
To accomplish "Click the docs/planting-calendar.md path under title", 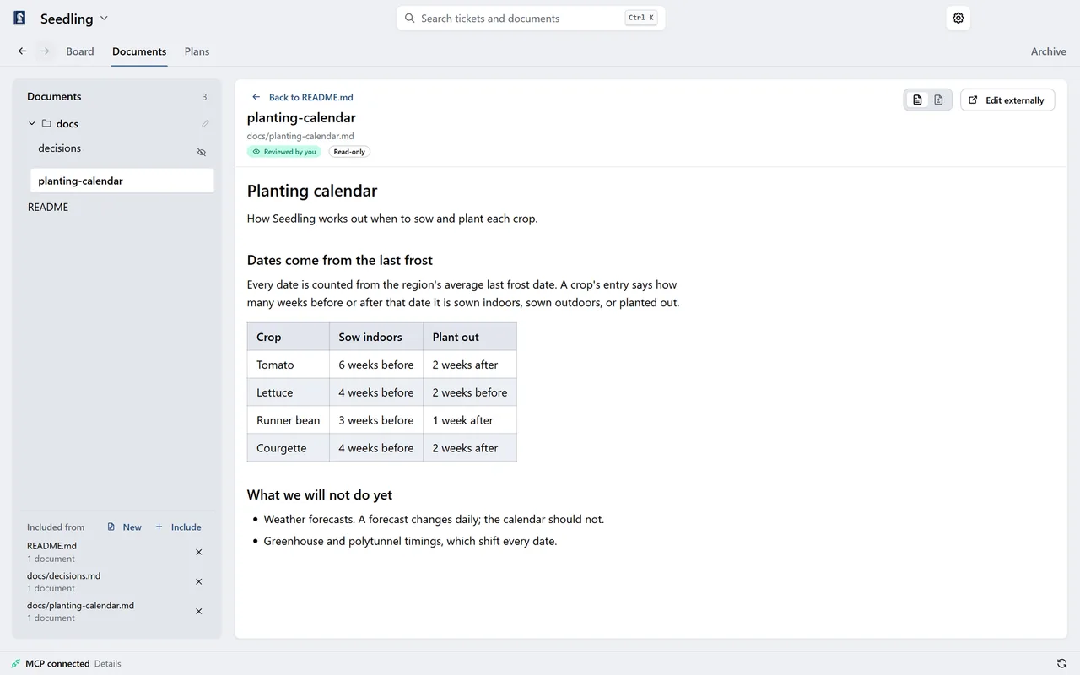I will pyautogui.click(x=300, y=136).
